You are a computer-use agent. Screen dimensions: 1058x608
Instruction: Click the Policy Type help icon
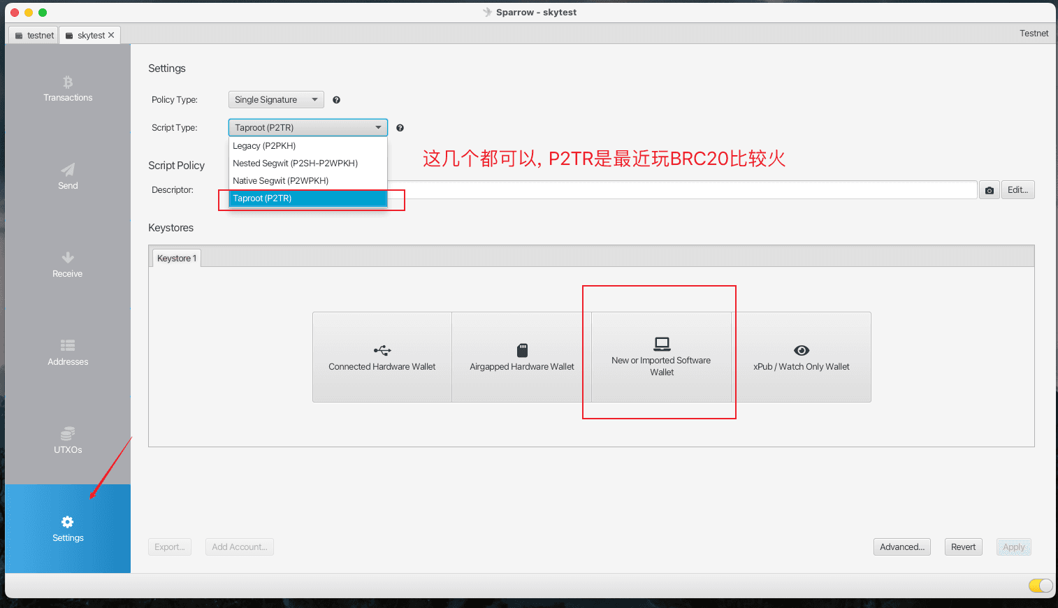click(x=336, y=100)
